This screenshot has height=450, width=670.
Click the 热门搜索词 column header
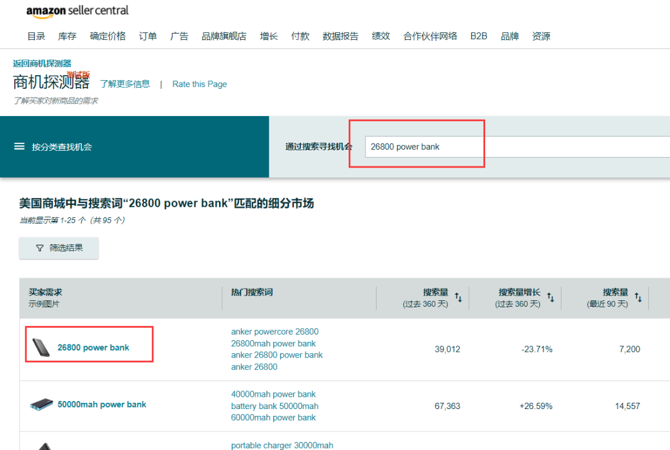[252, 292]
